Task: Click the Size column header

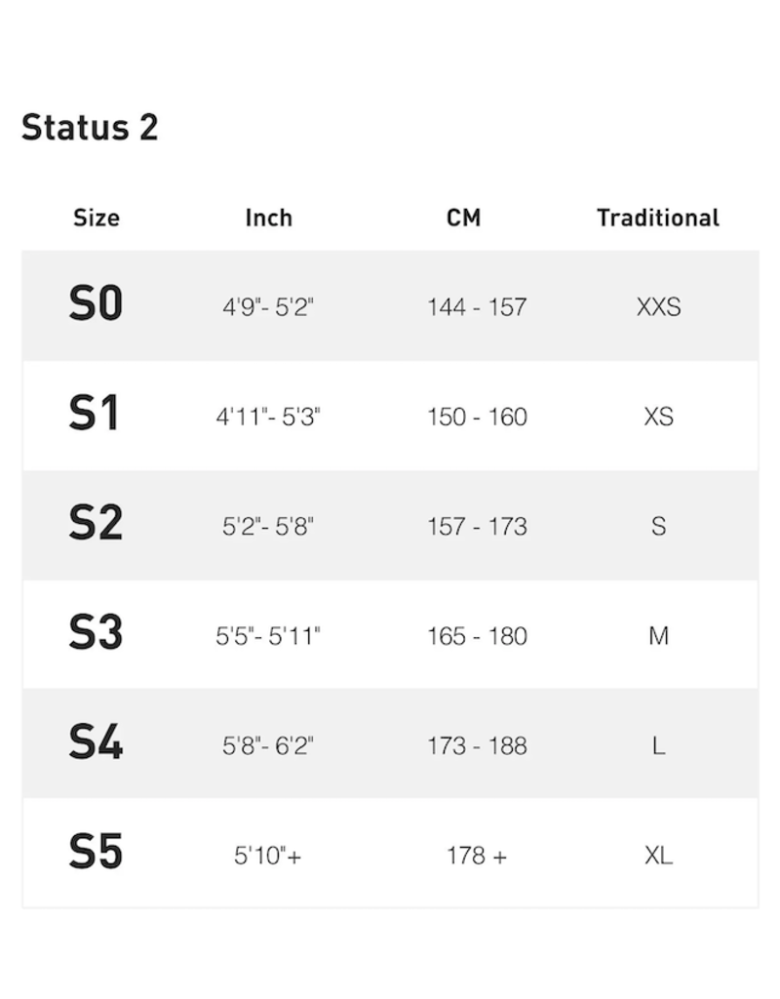Action: click(x=97, y=218)
